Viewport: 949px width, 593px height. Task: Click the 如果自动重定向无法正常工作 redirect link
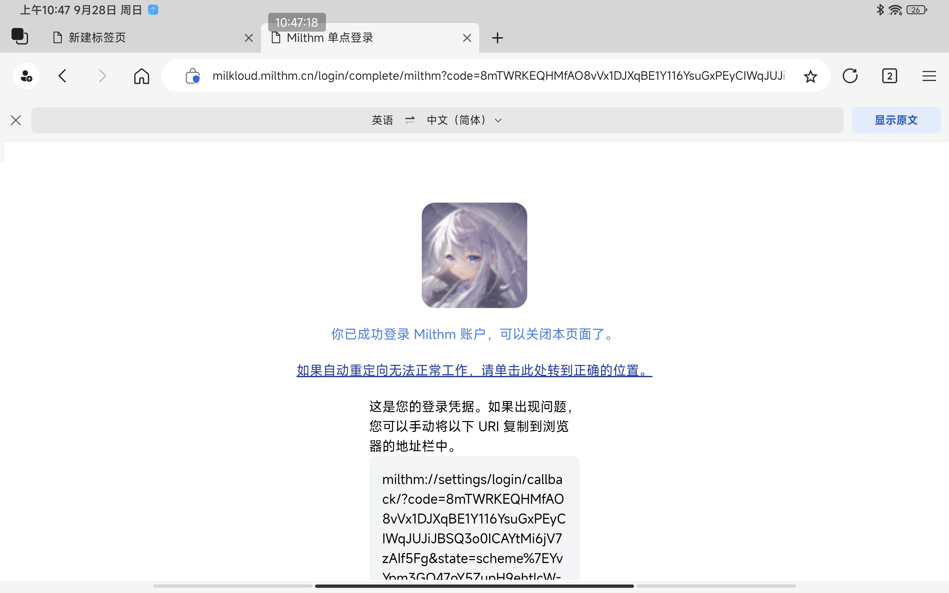[x=474, y=370]
